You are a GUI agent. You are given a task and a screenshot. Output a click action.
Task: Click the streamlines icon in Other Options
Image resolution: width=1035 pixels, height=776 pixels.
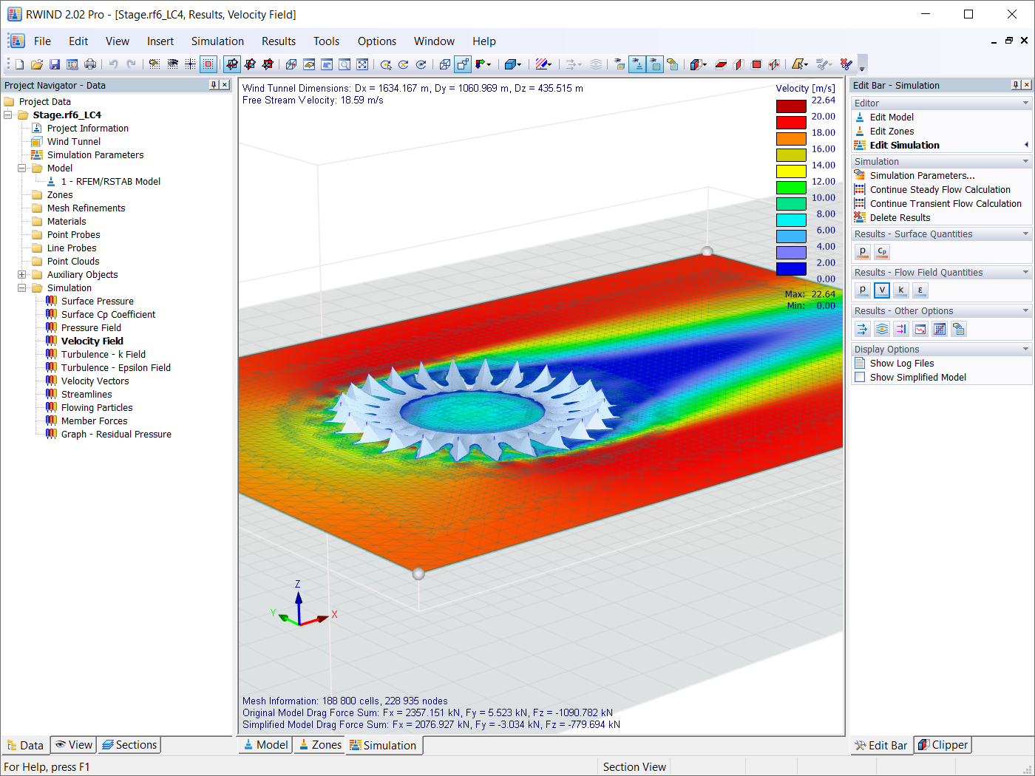(x=882, y=329)
